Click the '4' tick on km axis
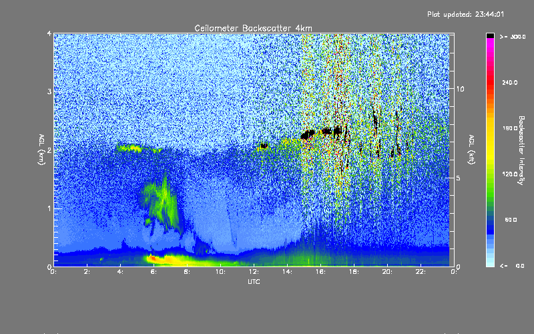Image resolution: width=534 pixels, height=334 pixels. tap(49, 33)
